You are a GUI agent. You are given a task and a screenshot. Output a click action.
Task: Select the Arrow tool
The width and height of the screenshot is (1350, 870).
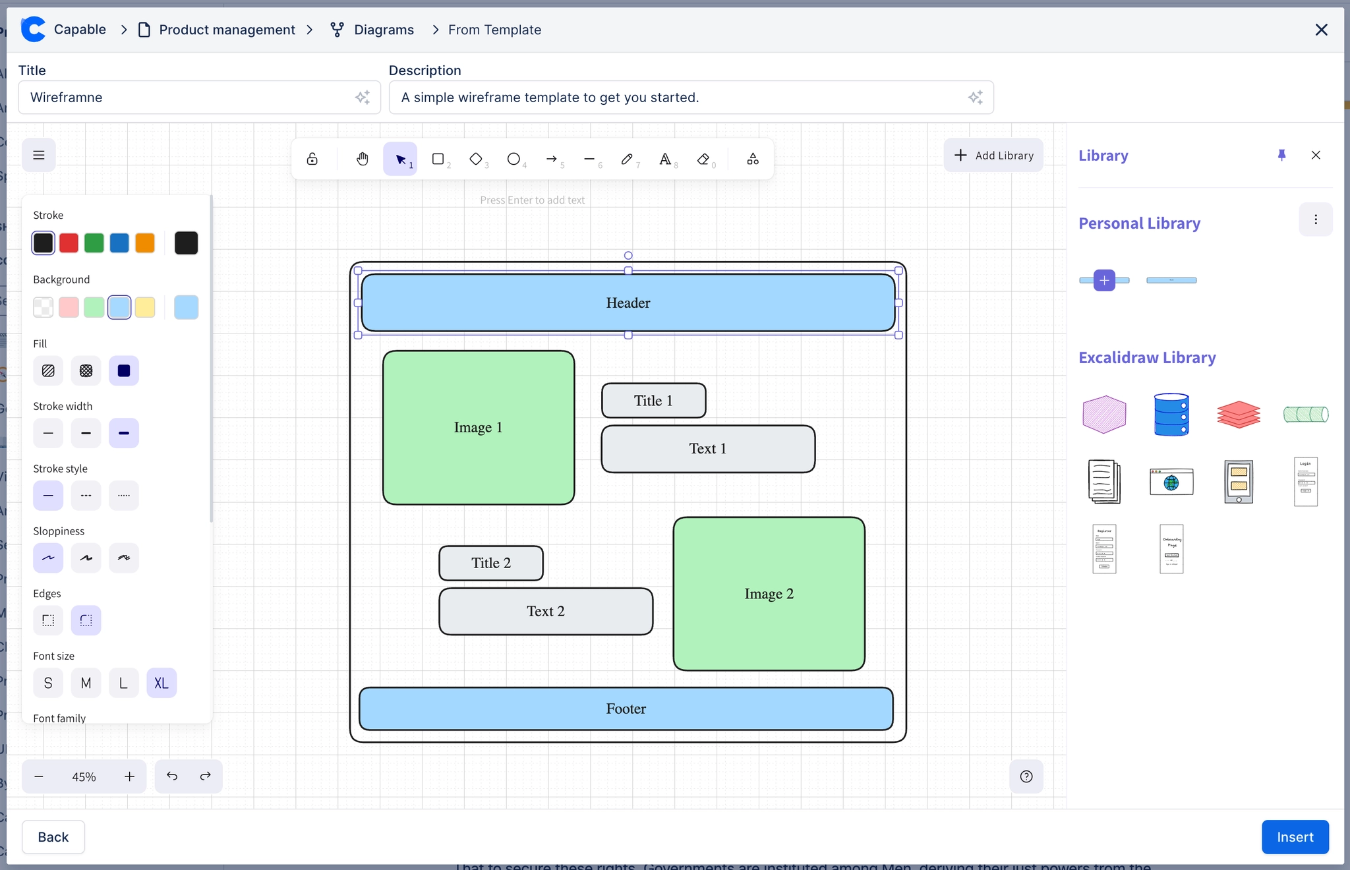tap(552, 159)
